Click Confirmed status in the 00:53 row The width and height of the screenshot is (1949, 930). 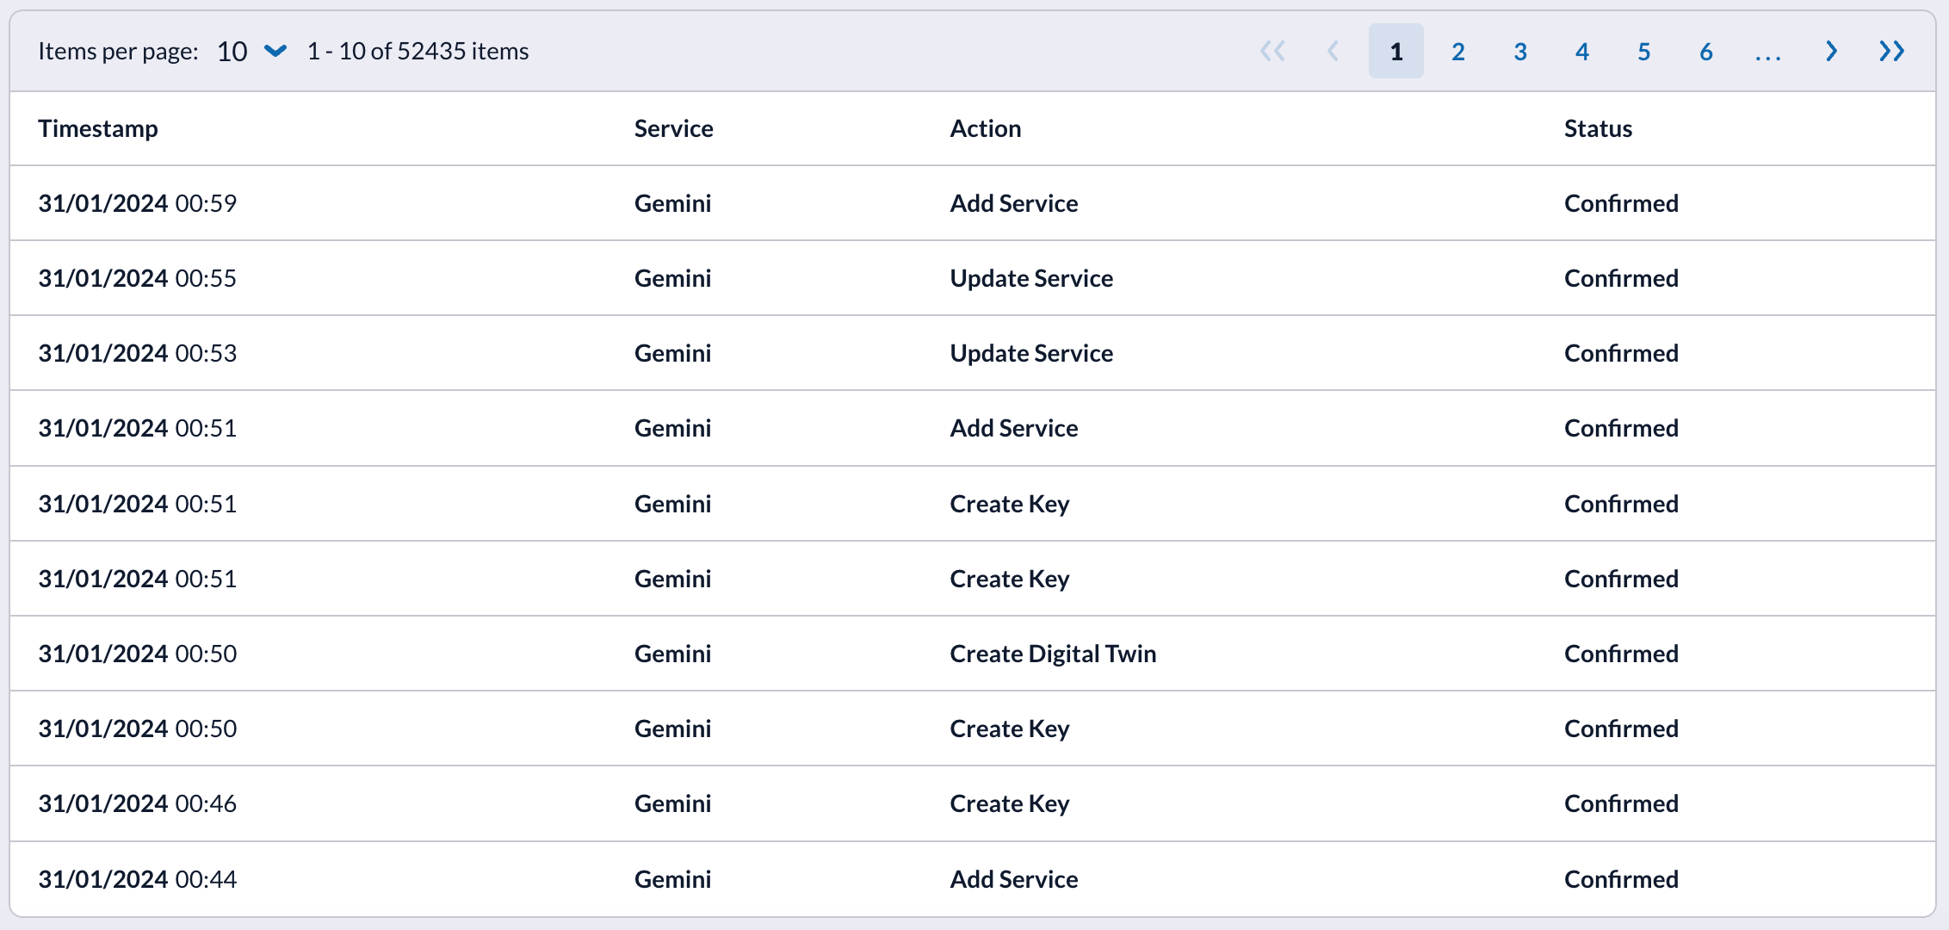pyautogui.click(x=1621, y=353)
